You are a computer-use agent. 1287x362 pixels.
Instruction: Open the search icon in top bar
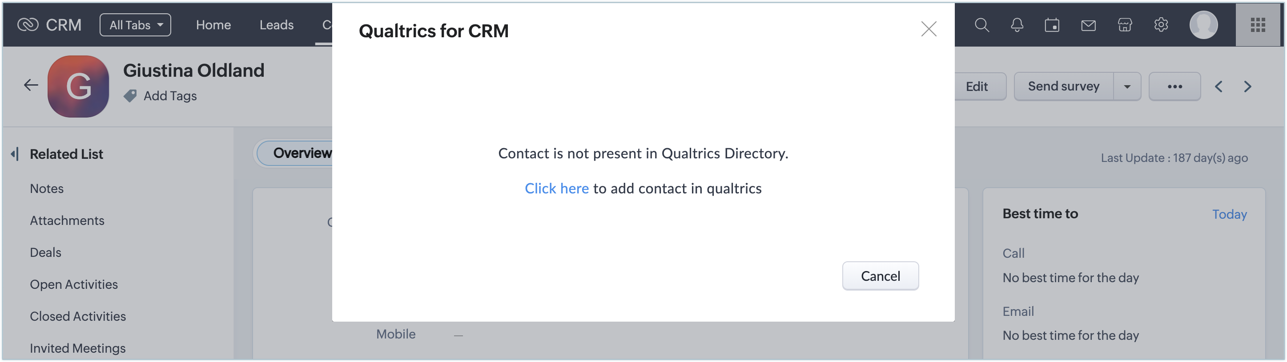981,25
